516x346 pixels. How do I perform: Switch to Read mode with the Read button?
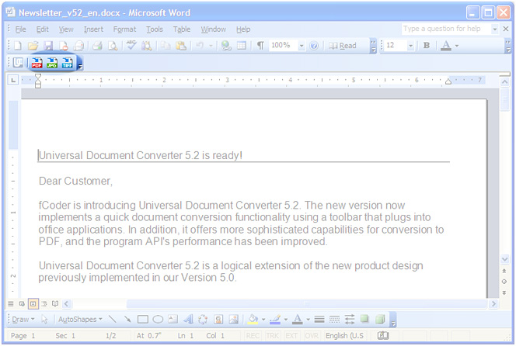[343, 46]
